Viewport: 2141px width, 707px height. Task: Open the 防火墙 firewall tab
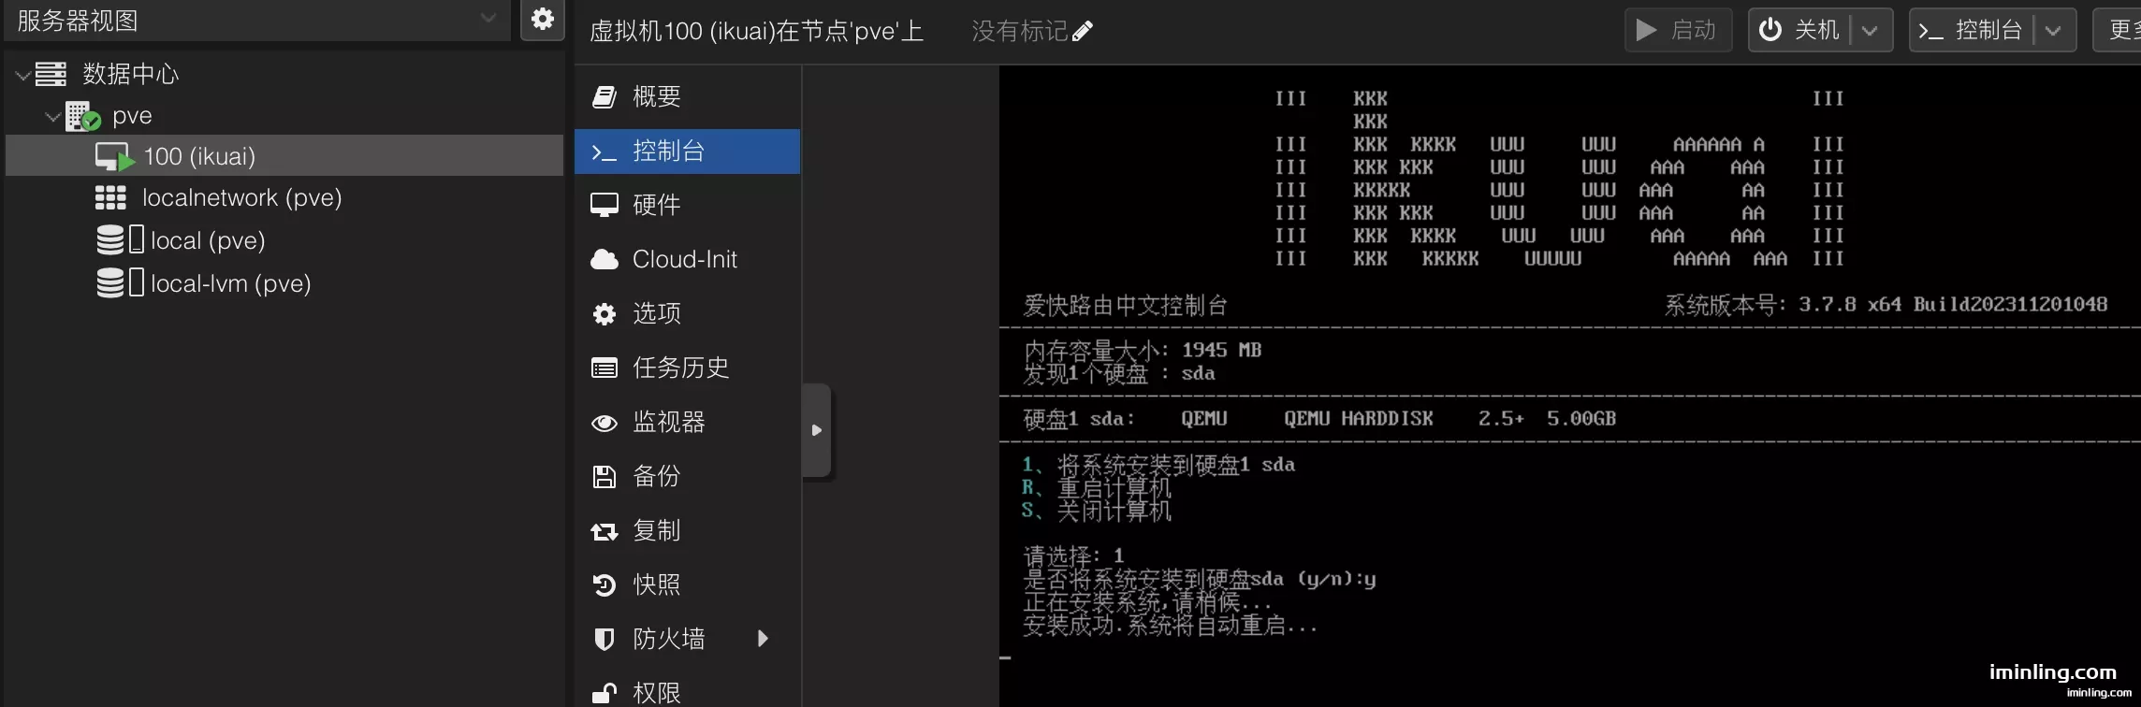687,639
